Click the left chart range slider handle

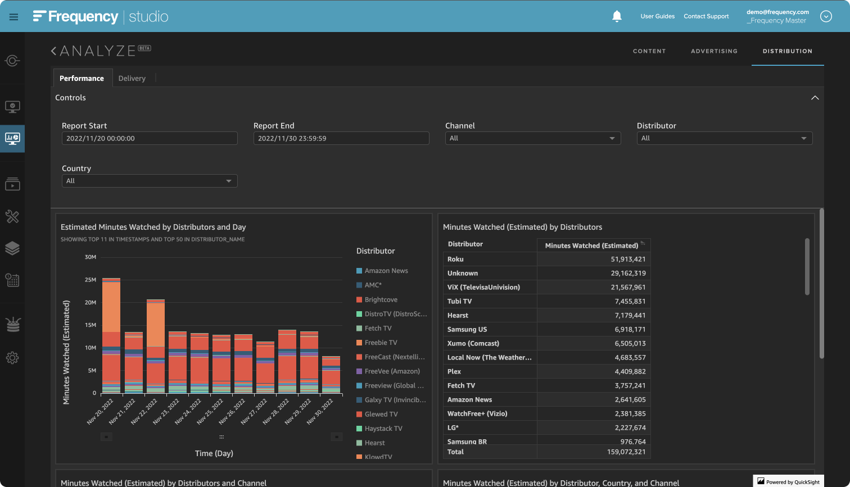pyautogui.click(x=107, y=436)
